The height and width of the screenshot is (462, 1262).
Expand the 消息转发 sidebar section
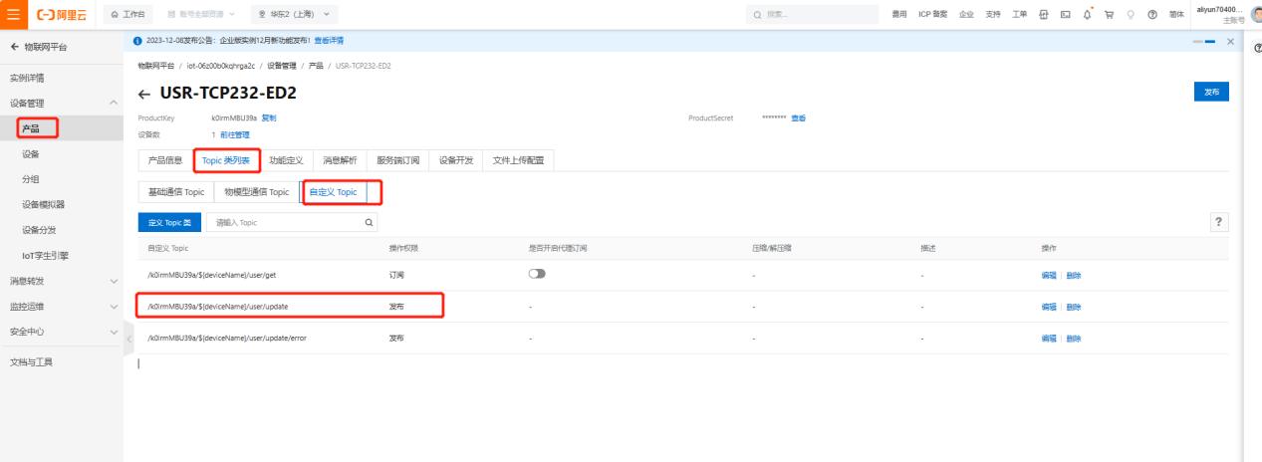[114, 281]
